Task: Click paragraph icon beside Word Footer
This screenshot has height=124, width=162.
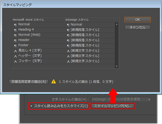Action: pyautogui.click(x=15, y=46)
